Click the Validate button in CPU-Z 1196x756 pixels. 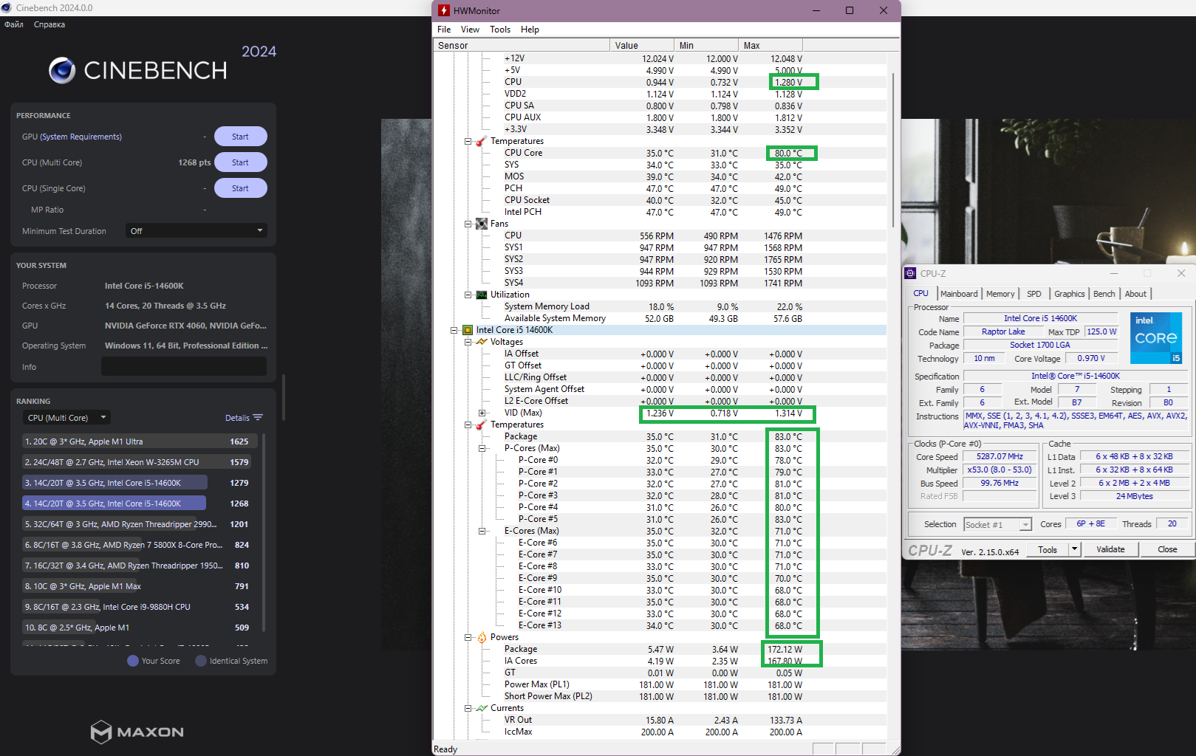click(1110, 549)
